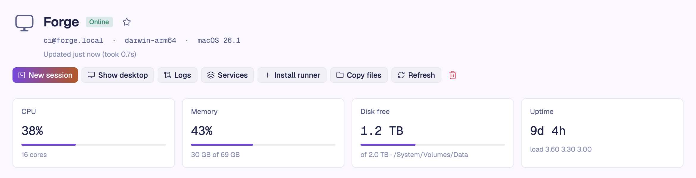Open the Services panel
696x178 pixels.
click(x=228, y=75)
